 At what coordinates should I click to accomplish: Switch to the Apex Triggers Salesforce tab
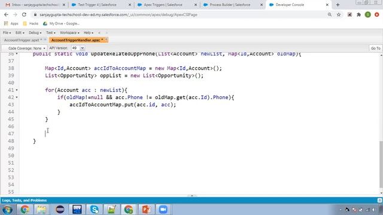click(163, 5)
